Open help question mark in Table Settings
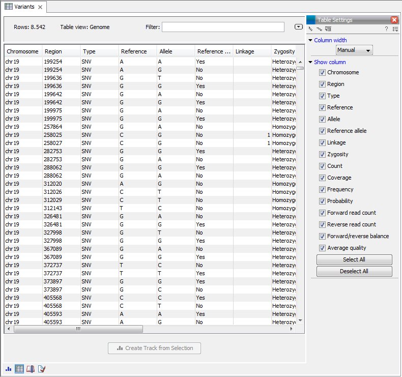 pos(386,29)
